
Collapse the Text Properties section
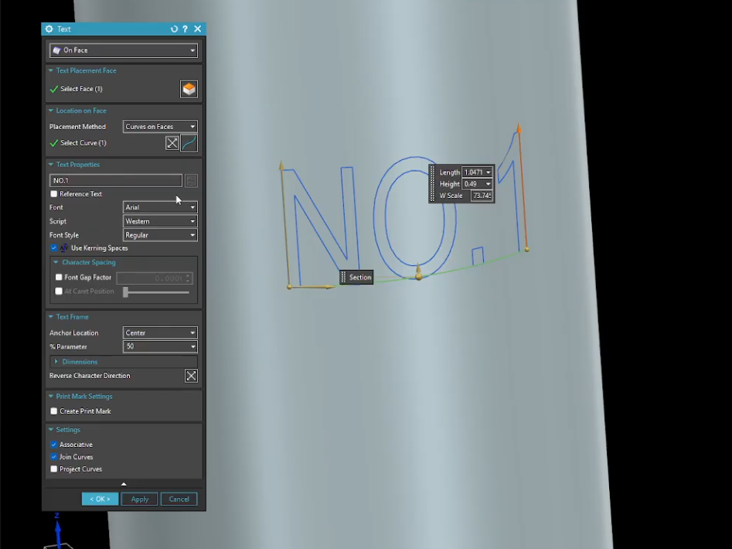coord(51,165)
